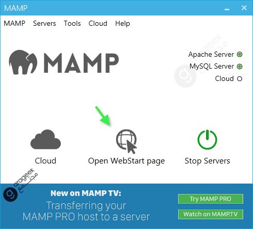Click the New on MAMP TV banner text
Image resolution: width=253 pixels, height=229 pixels.
[x=86, y=193]
